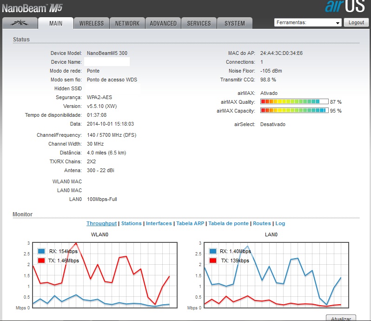Click the Connections value 1
This screenshot has width=371, height=321.
[x=262, y=62]
